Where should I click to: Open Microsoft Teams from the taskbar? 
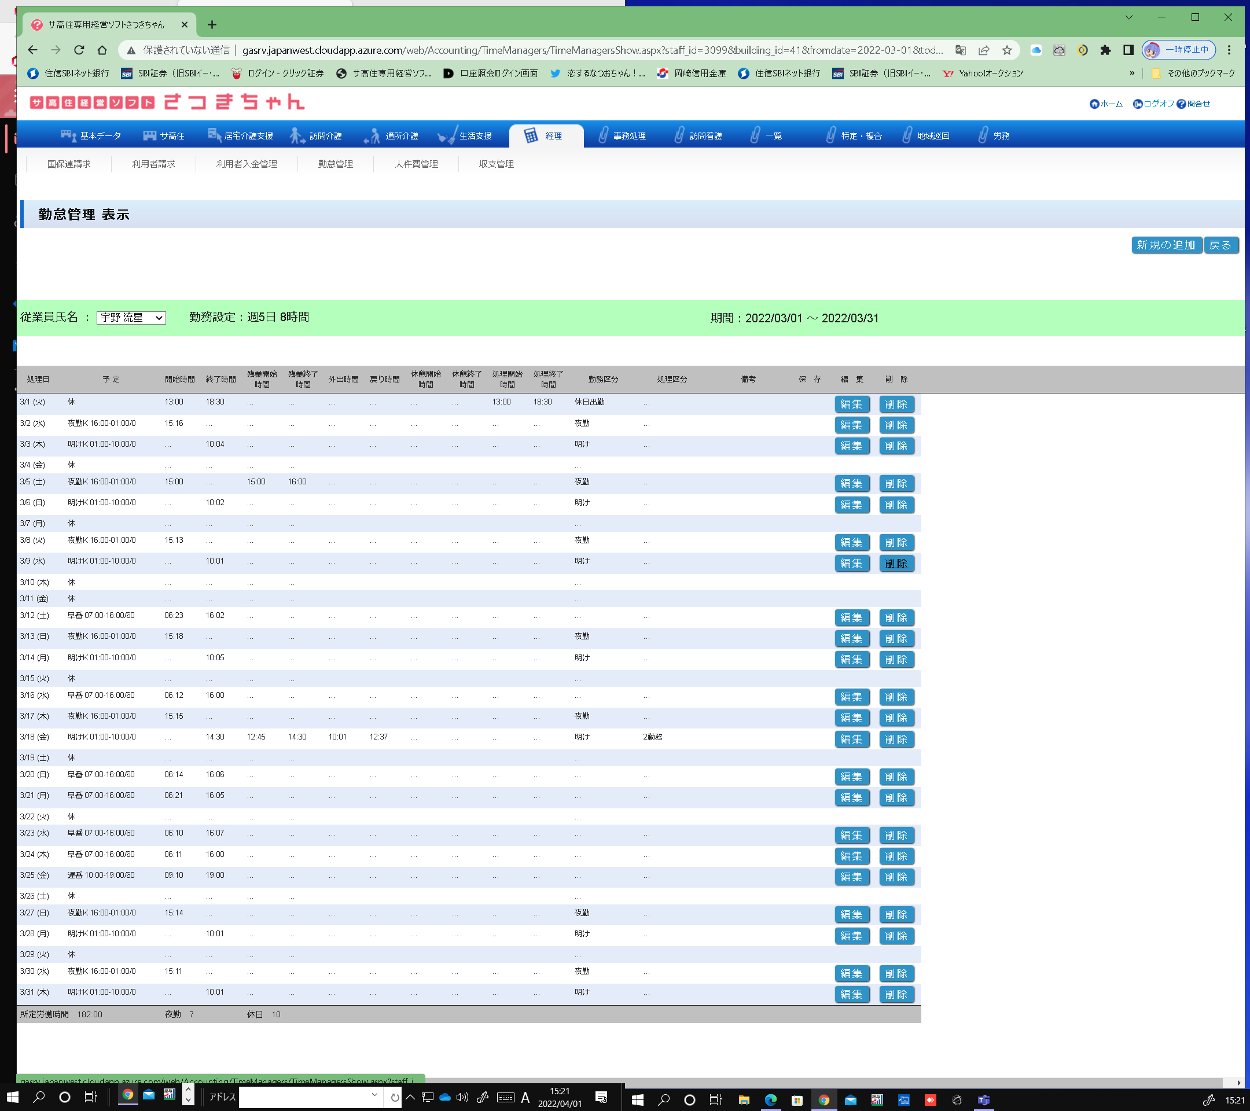coord(983,1100)
